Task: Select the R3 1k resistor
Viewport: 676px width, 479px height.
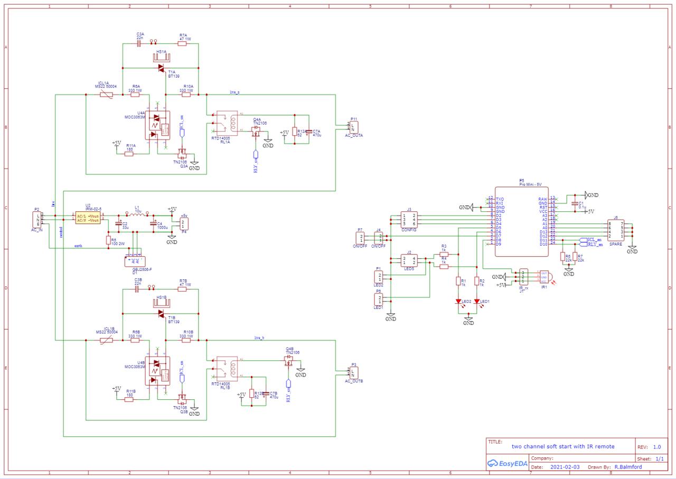Action: (x=444, y=254)
